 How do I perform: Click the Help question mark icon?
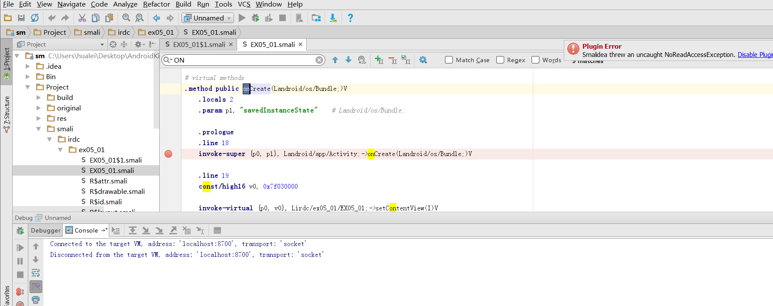[x=350, y=18]
